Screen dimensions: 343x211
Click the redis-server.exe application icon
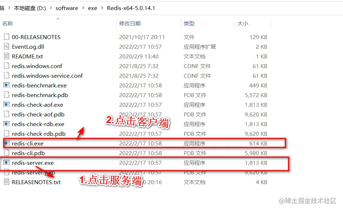point(6,163)
